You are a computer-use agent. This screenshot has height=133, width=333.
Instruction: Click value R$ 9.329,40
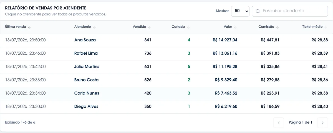(x=226, y=80)
